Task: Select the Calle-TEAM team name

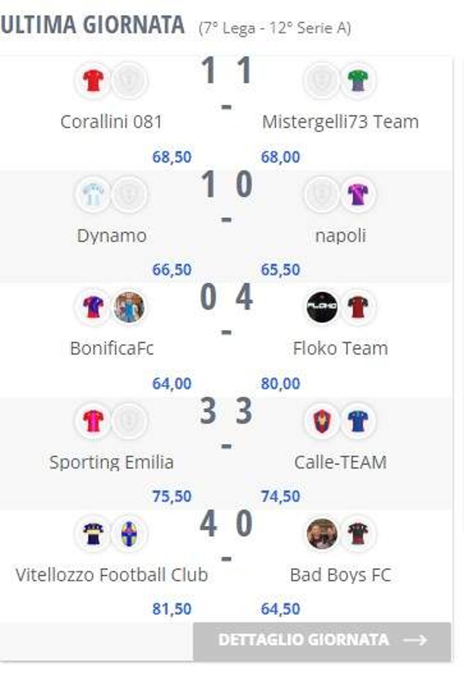Action: pos(340,462)
